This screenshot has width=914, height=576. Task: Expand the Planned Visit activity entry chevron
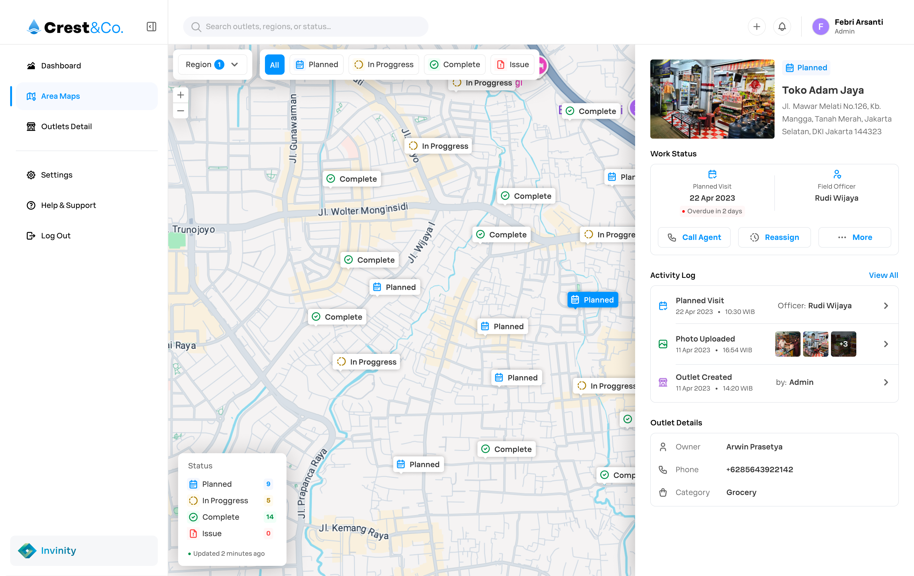coord(885,305)
